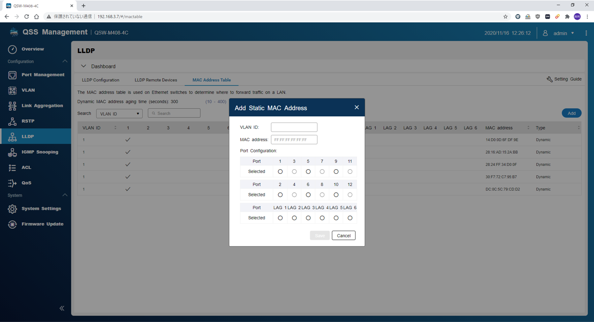Switch to LLDP Configuration tab

100,80
